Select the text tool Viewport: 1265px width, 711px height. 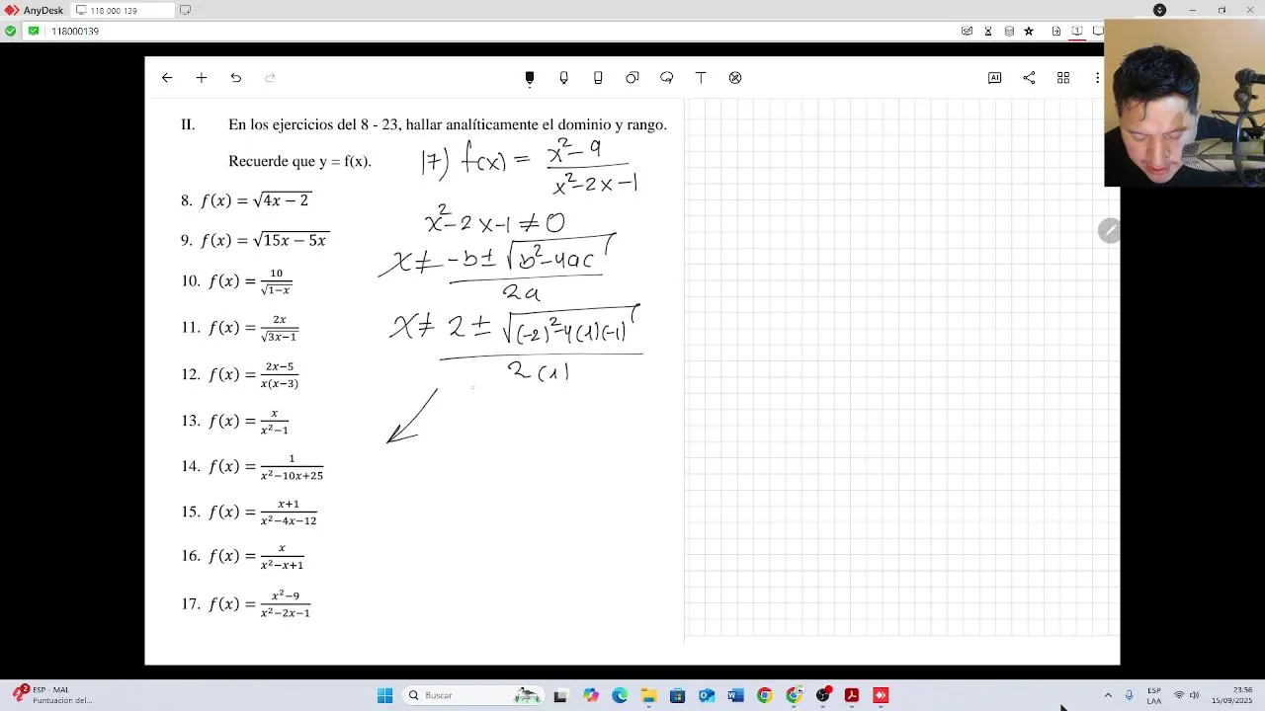[x=701, y=78]
